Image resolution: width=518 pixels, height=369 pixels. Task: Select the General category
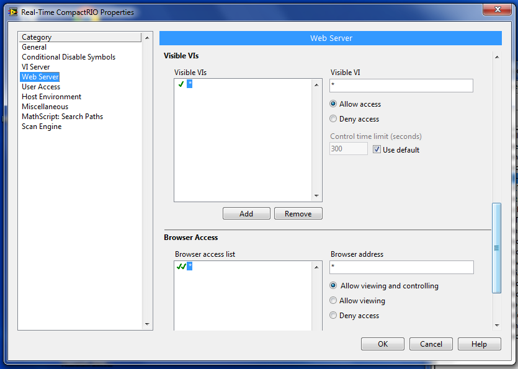pyautogui.click(x=34, y=47)
